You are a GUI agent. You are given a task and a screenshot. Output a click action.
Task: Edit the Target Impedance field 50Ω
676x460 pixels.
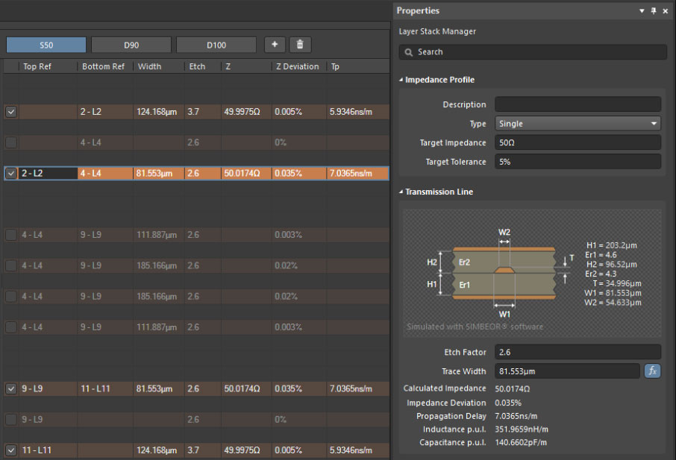[578, 142]
